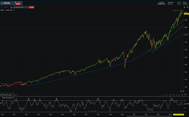Click the reset zoom icon below the chart

coord(89,111)
